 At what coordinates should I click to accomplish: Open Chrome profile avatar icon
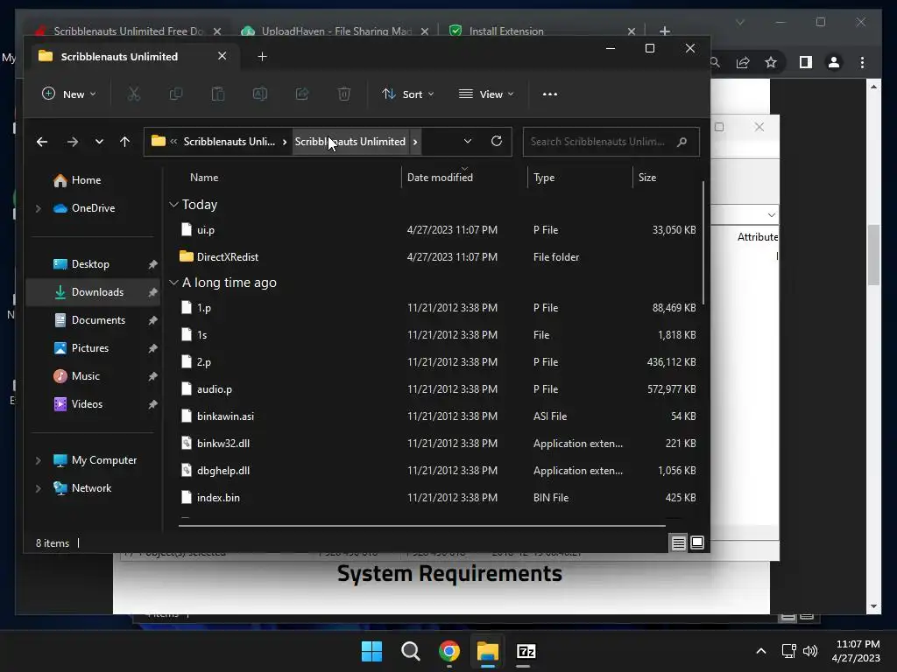[x=834, y=62]
